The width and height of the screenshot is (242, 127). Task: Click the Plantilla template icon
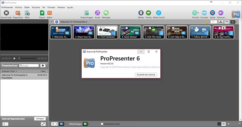click(195, 13)
